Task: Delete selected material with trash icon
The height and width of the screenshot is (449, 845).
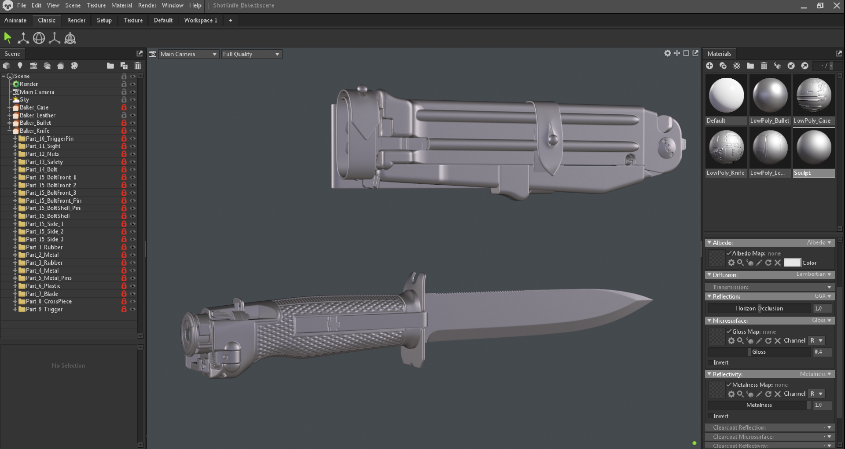Action: [764, 66]
